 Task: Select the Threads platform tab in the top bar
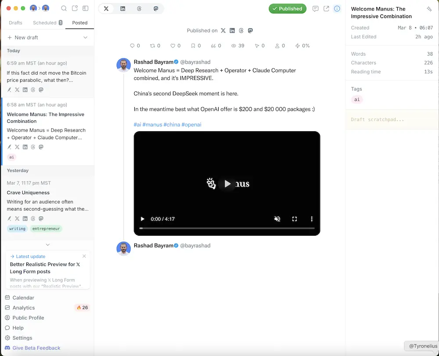[x=139, y=9]
